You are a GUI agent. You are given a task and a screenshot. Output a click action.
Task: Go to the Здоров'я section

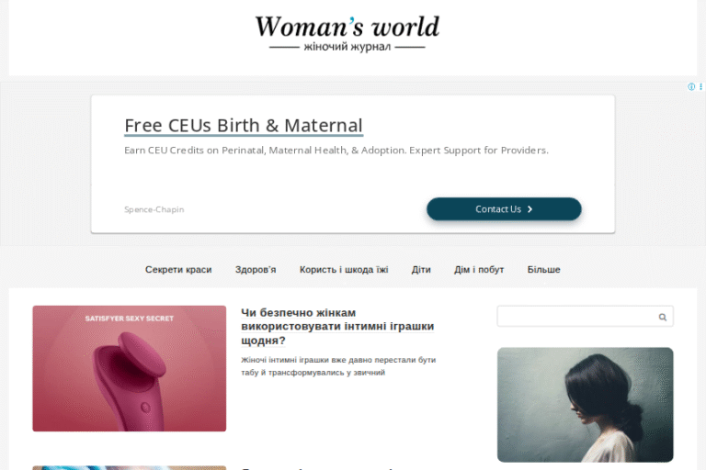(256, 269)
